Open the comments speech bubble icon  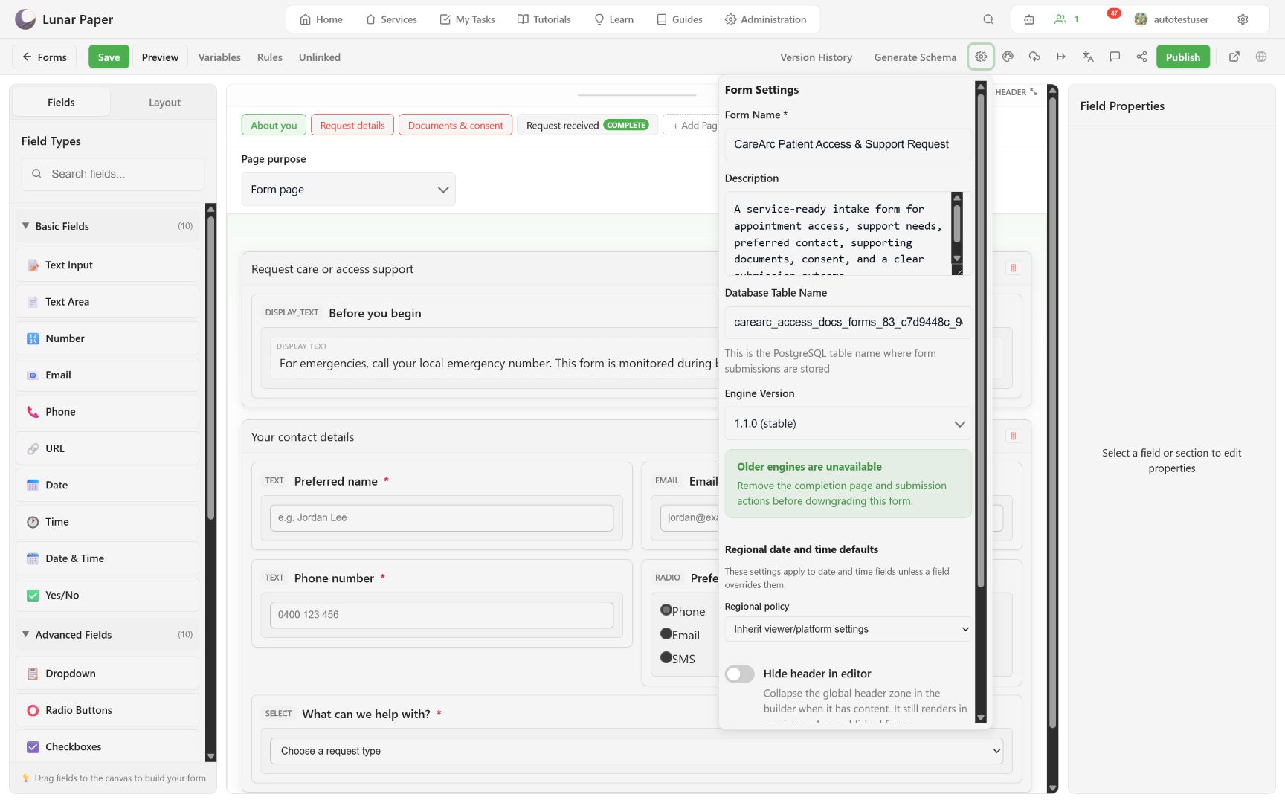pos(1115,57)
